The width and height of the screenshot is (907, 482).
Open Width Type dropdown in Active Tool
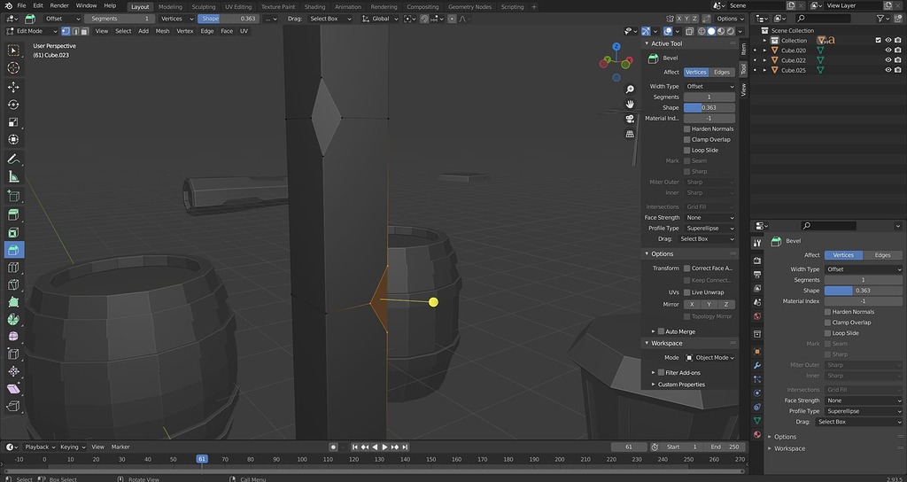click(709, 86)
